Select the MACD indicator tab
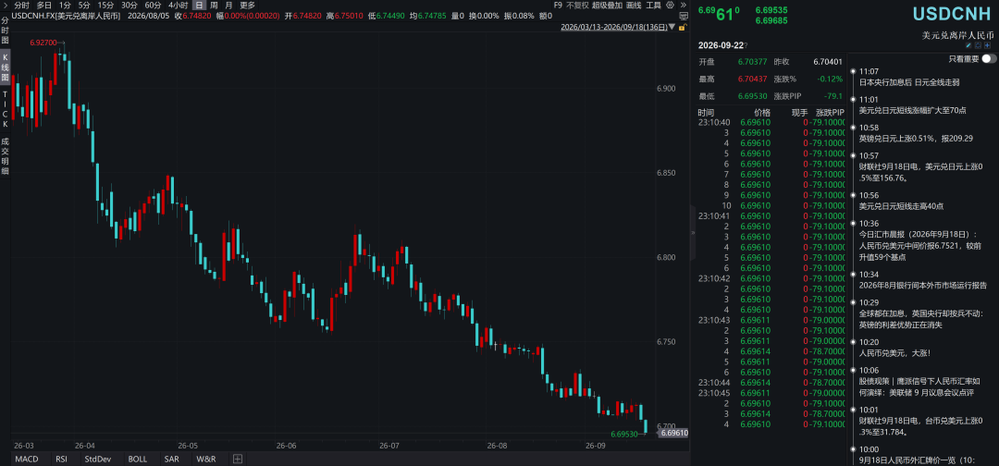The image size is (999, 466). (x=27, y=459)
